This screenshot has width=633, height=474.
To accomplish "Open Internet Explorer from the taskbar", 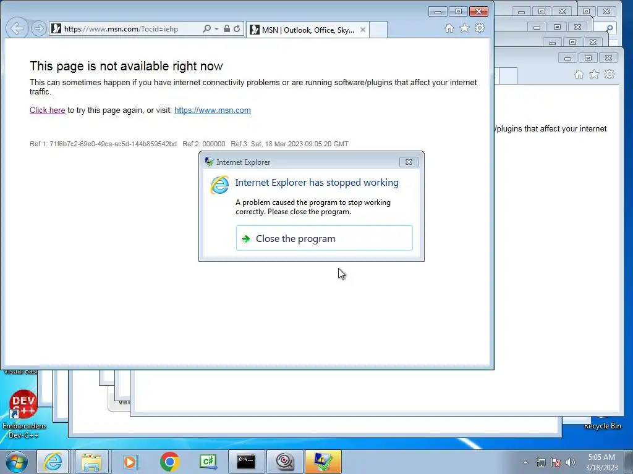I will click(x=53, y=462).
